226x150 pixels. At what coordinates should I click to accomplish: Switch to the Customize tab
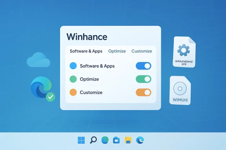pos(142,51)
